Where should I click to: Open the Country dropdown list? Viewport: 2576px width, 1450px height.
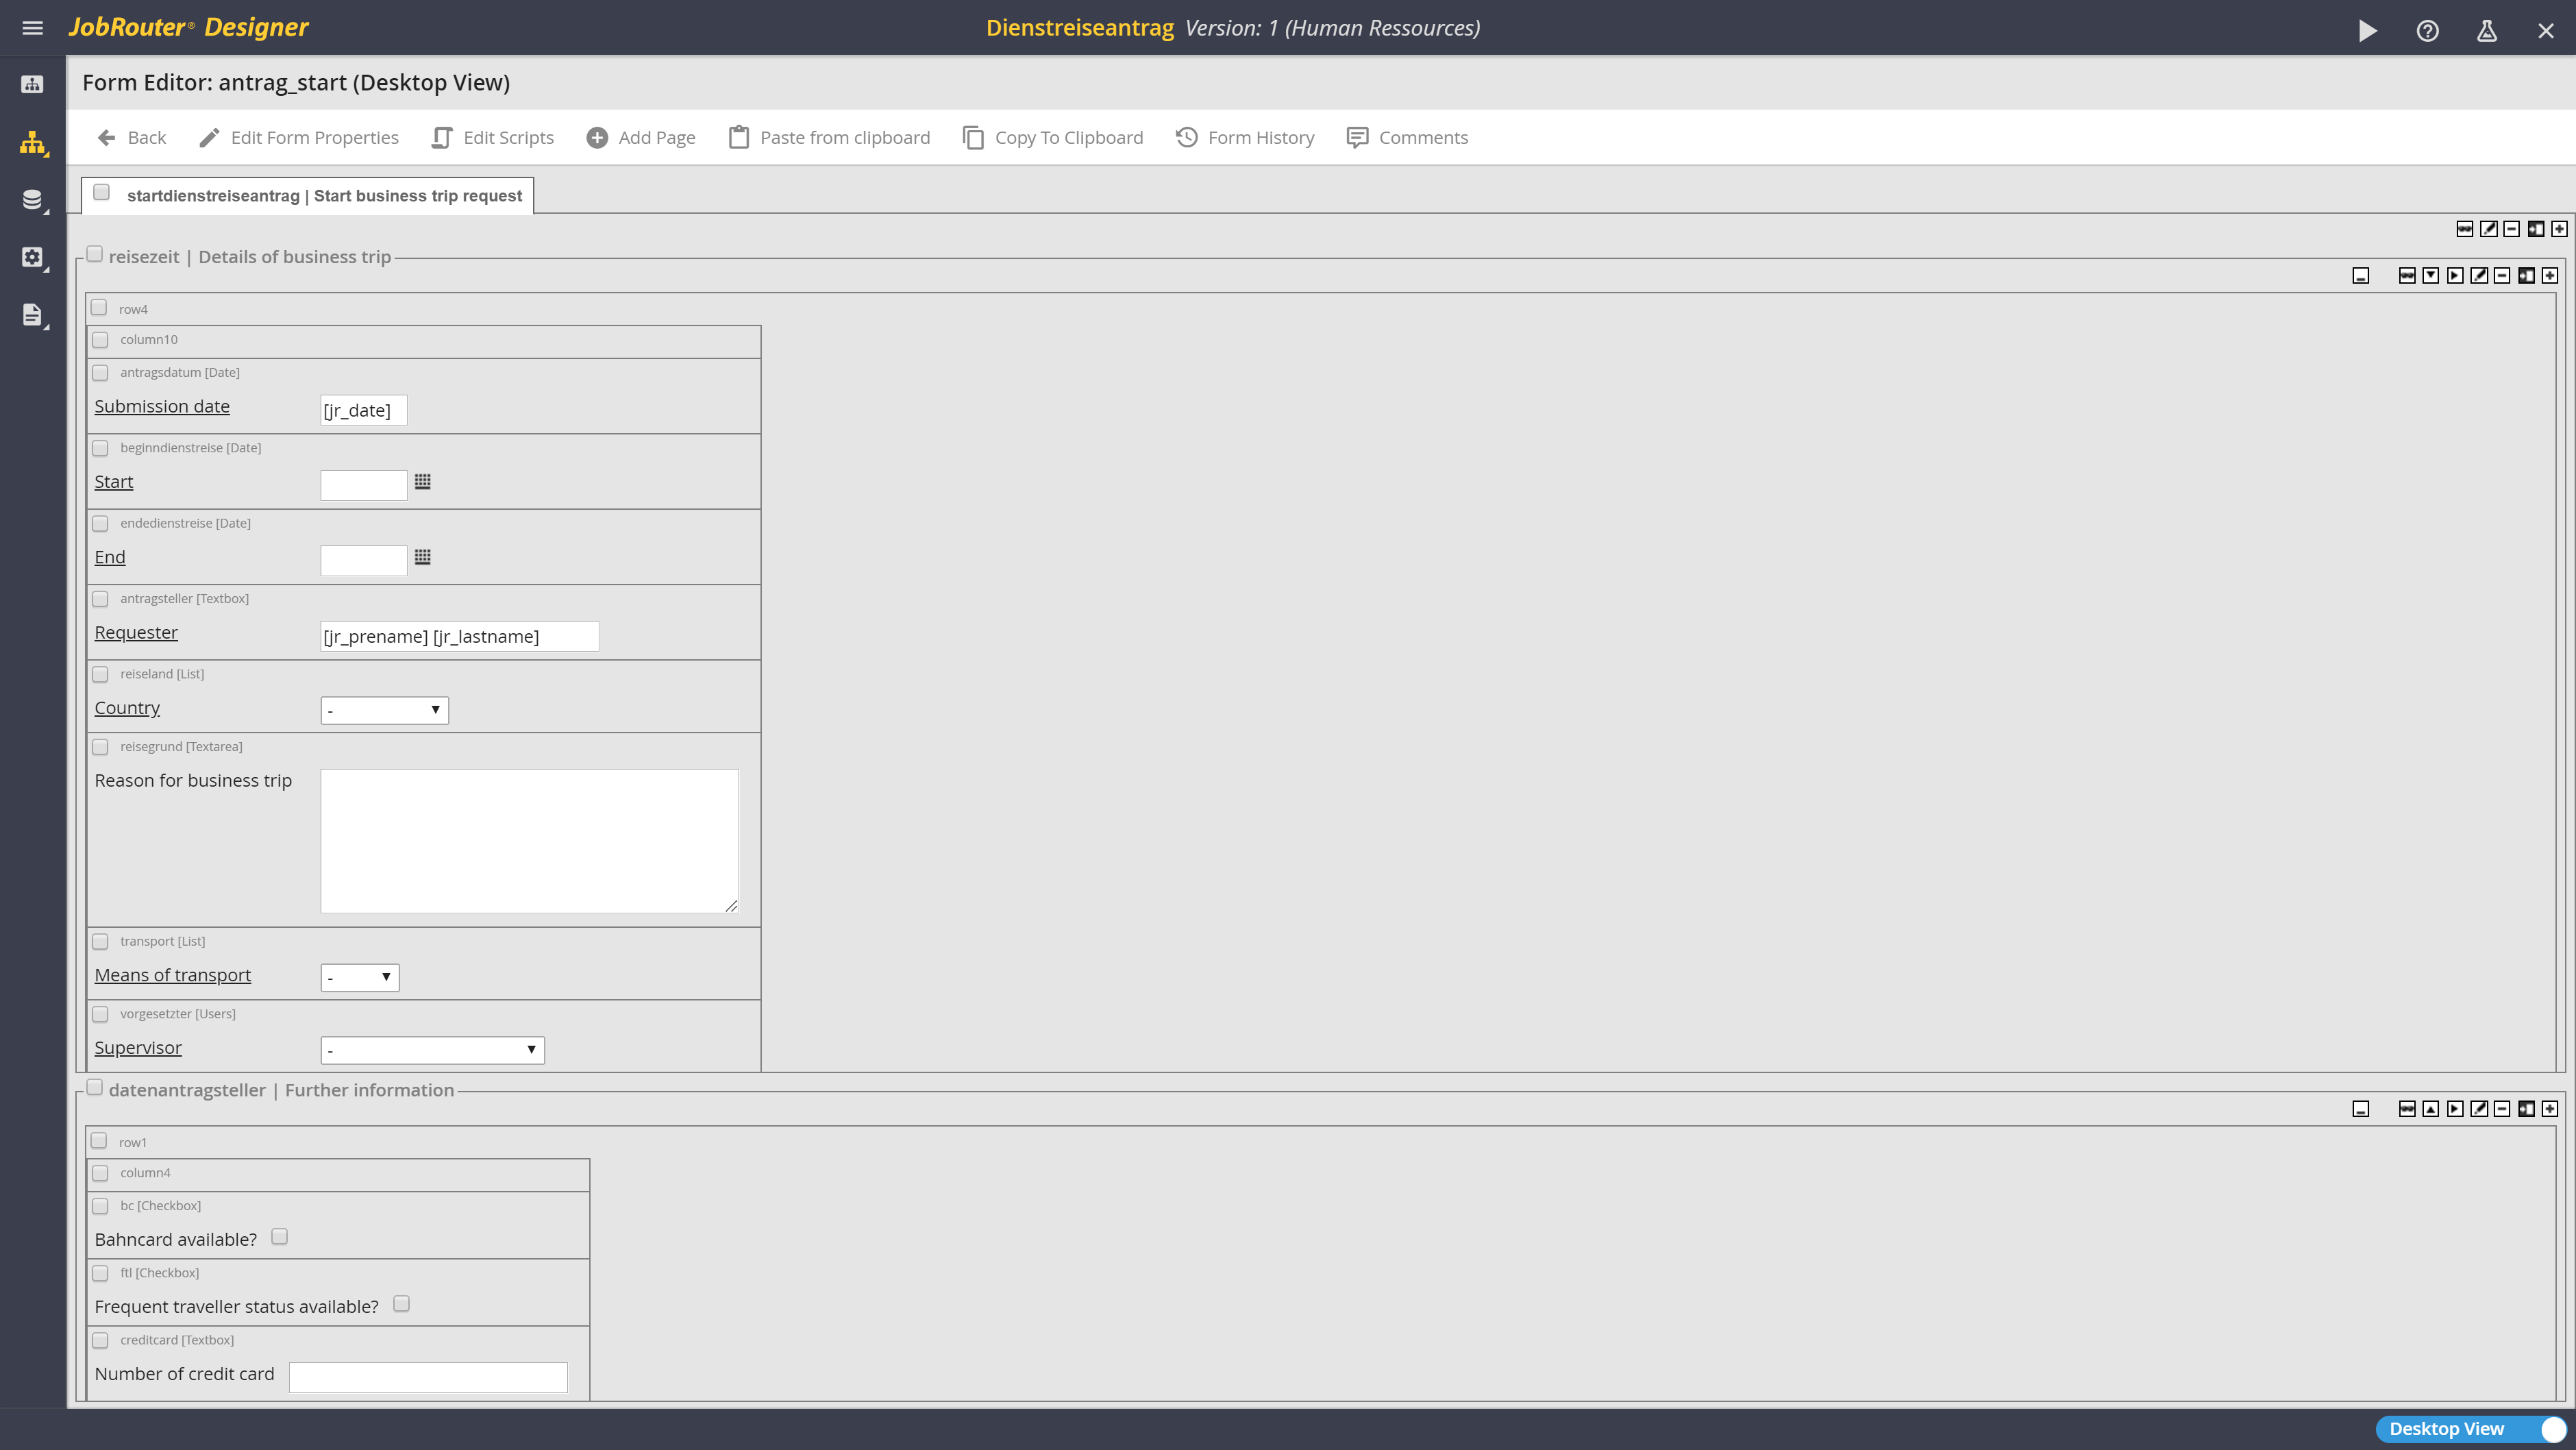(384, 710)
